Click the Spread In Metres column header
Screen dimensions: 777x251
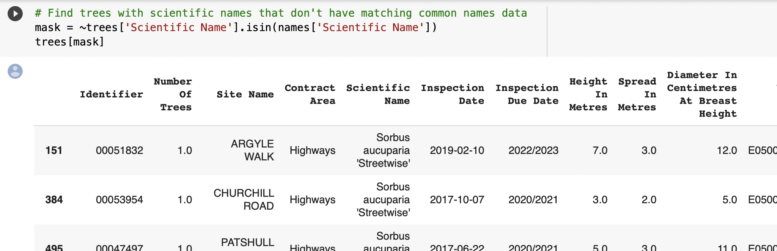pos(637,94)
